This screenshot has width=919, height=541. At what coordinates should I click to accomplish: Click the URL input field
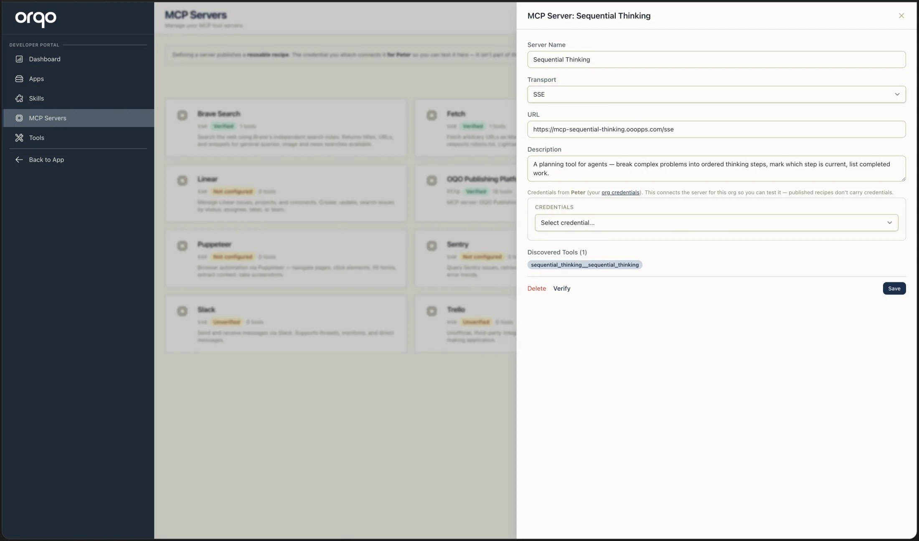(716, 129)
